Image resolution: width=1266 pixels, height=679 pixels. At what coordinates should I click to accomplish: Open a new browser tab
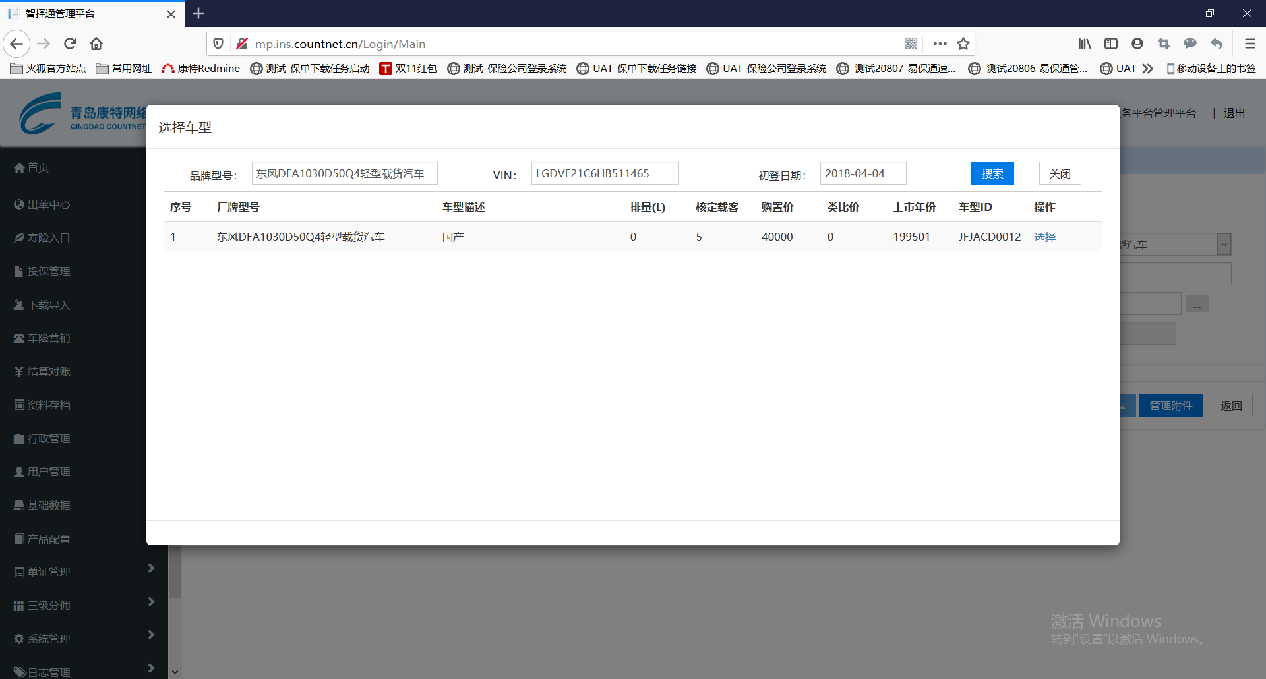click(198, 13)
